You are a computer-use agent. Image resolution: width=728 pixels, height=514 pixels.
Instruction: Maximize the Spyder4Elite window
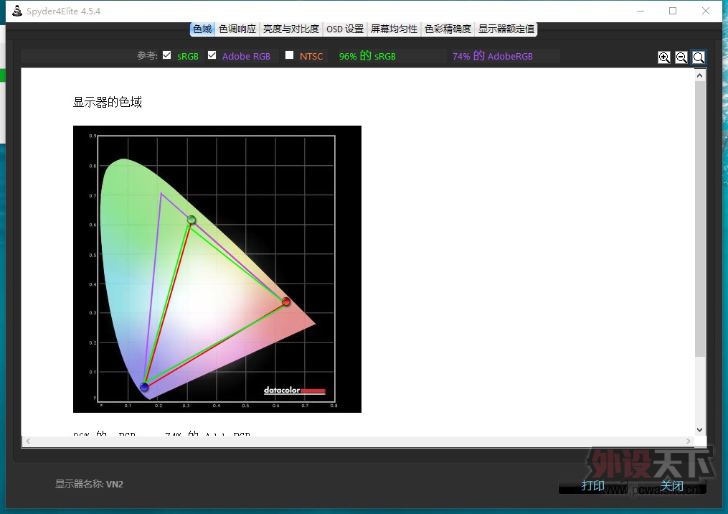(x=673, y=11)
